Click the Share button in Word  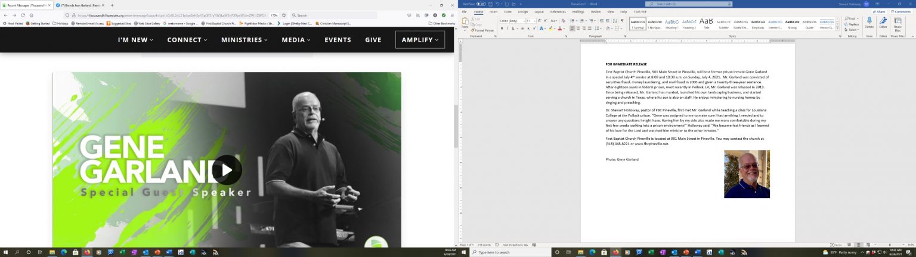pos(880,11)
